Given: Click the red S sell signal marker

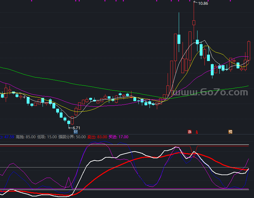Looking at the screenshot, I should pos(197,132).
